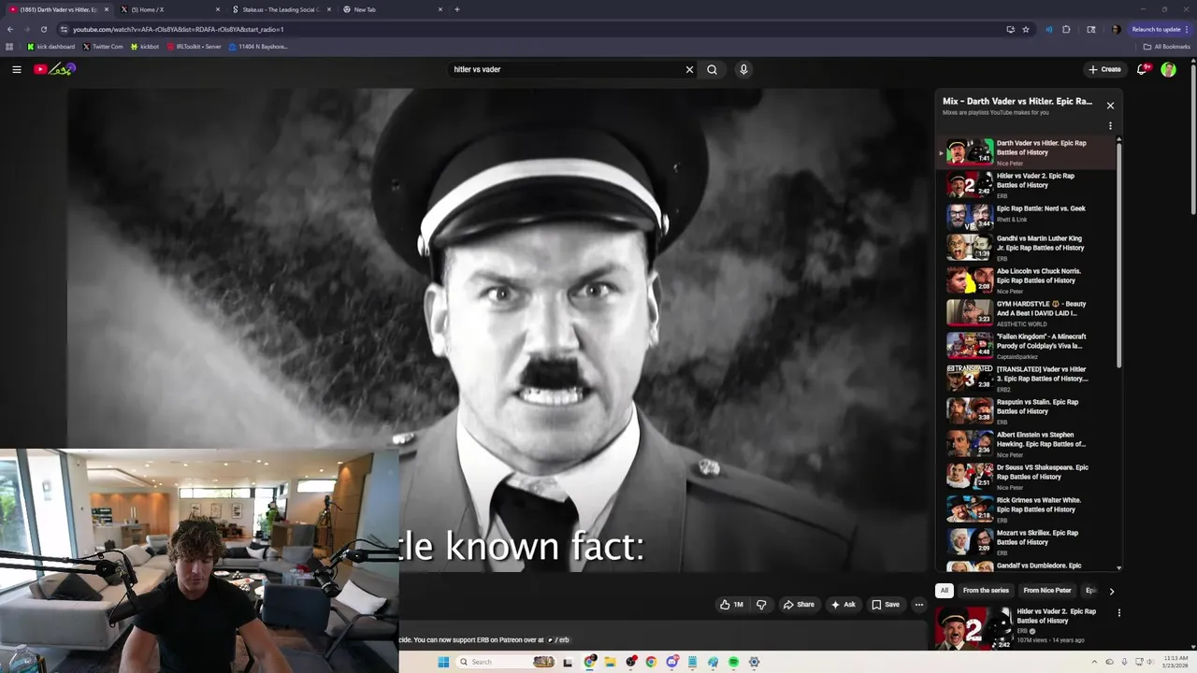
Task: Open the All Bookmarks folder
Action: 1166,47
